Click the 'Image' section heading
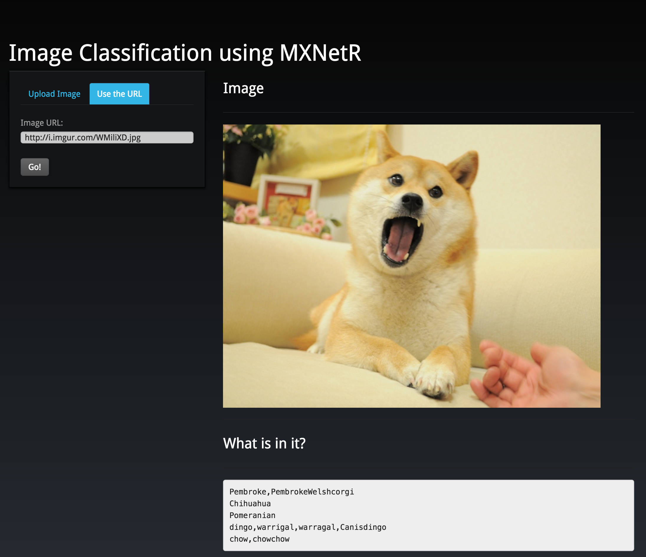Screen dimensions: 646x557 click(243, 88)
